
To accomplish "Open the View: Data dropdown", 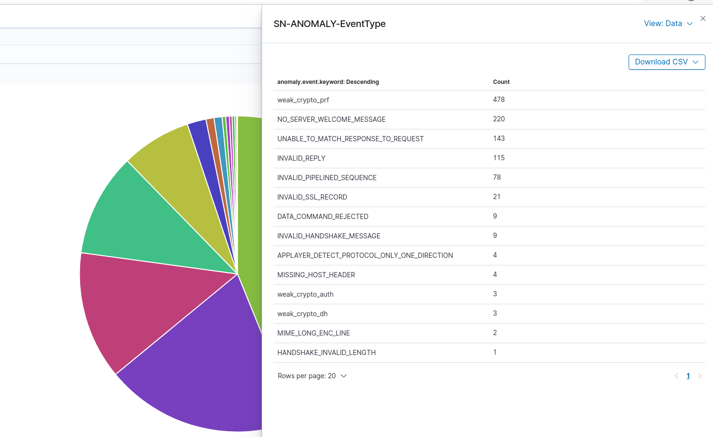I will [668, 24].
